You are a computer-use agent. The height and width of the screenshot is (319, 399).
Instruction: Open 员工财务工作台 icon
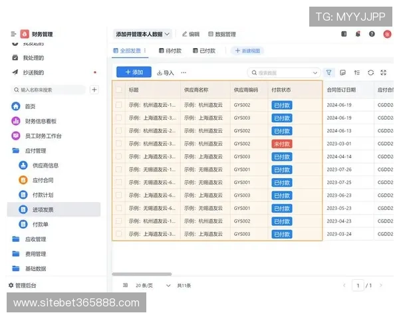tap(16, 136)
